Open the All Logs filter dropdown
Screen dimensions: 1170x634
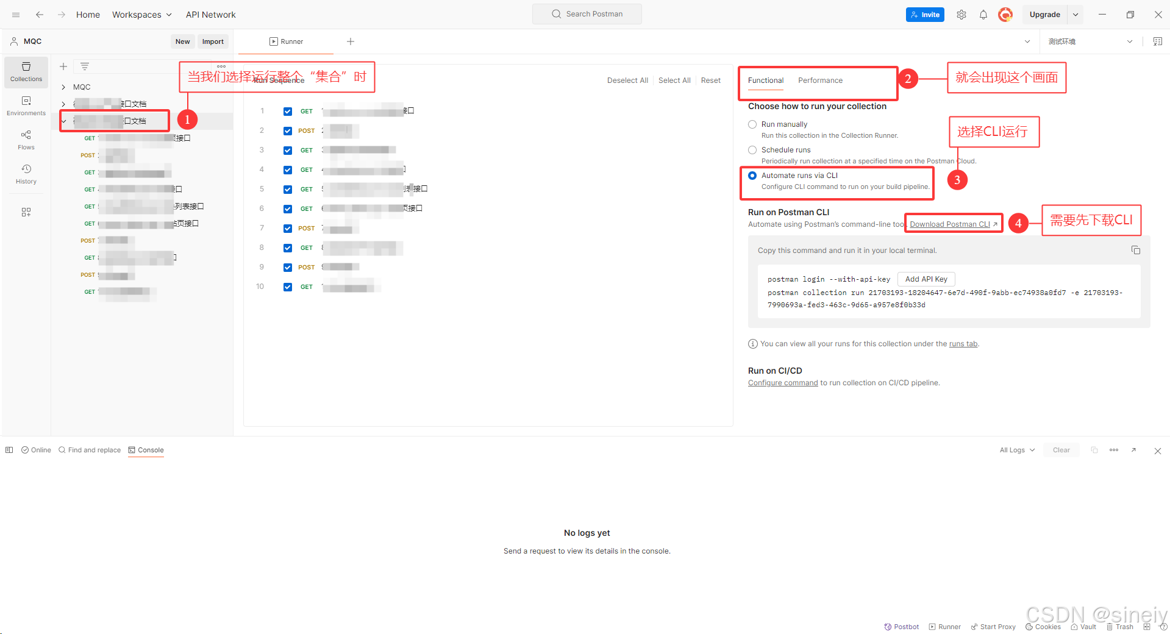pos(1017,450)
